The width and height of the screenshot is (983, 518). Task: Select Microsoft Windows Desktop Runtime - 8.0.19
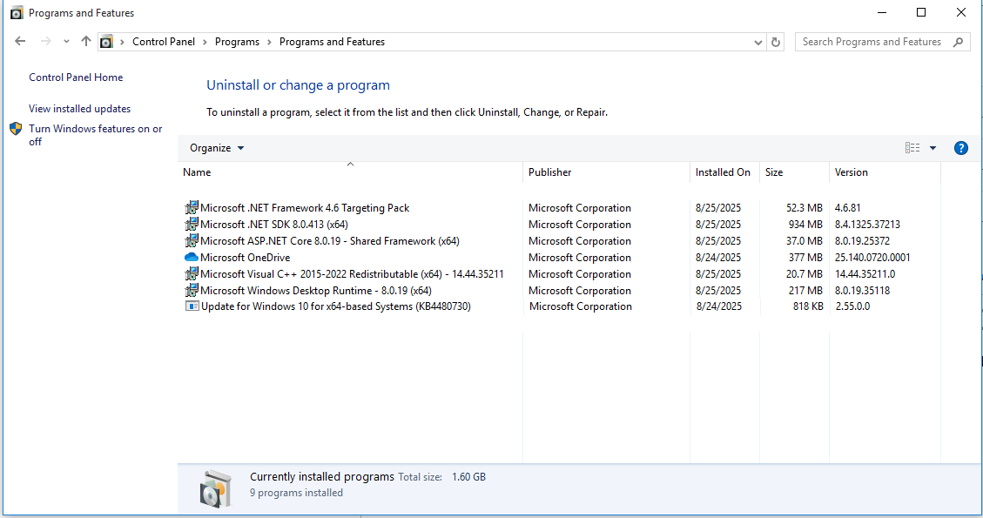pos(316,291)
